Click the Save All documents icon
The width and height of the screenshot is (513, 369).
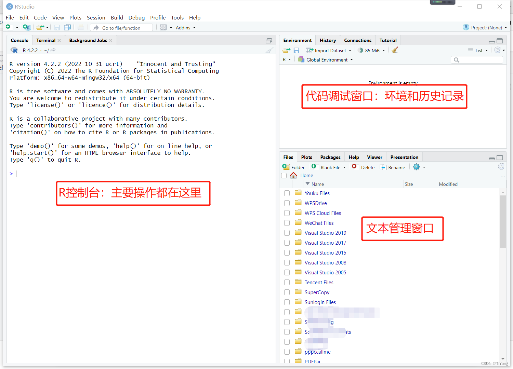[x=67, y=27]
